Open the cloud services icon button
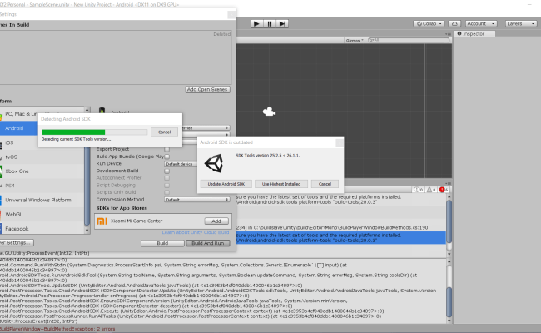 tap(454, 24)
